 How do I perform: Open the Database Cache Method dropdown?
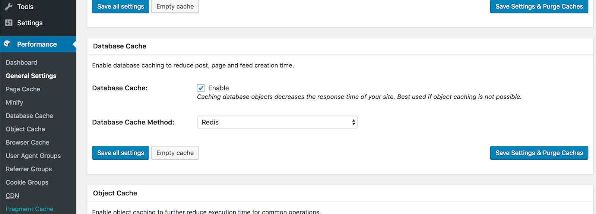(277, 122)
